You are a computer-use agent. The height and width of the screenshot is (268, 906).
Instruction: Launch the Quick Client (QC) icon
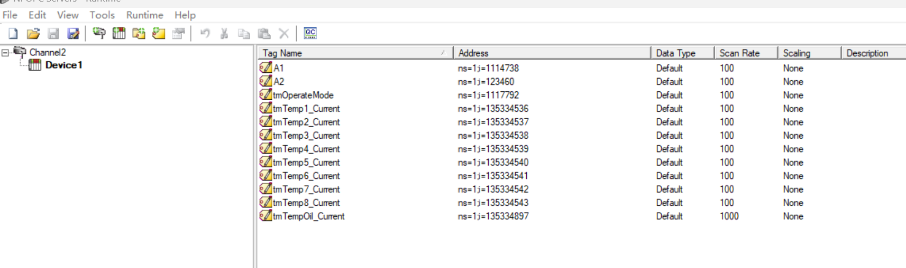[x=310, y=33]
